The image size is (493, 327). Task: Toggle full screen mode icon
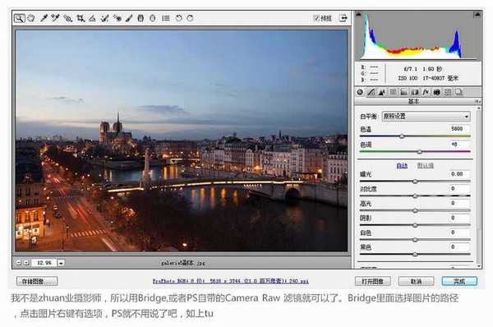click(343, 18)
